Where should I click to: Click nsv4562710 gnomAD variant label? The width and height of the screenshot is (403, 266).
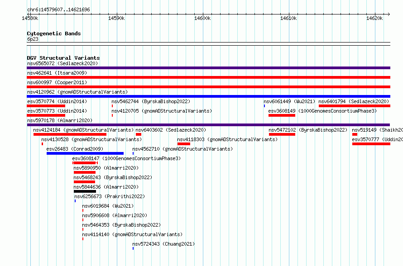(182, 149)
